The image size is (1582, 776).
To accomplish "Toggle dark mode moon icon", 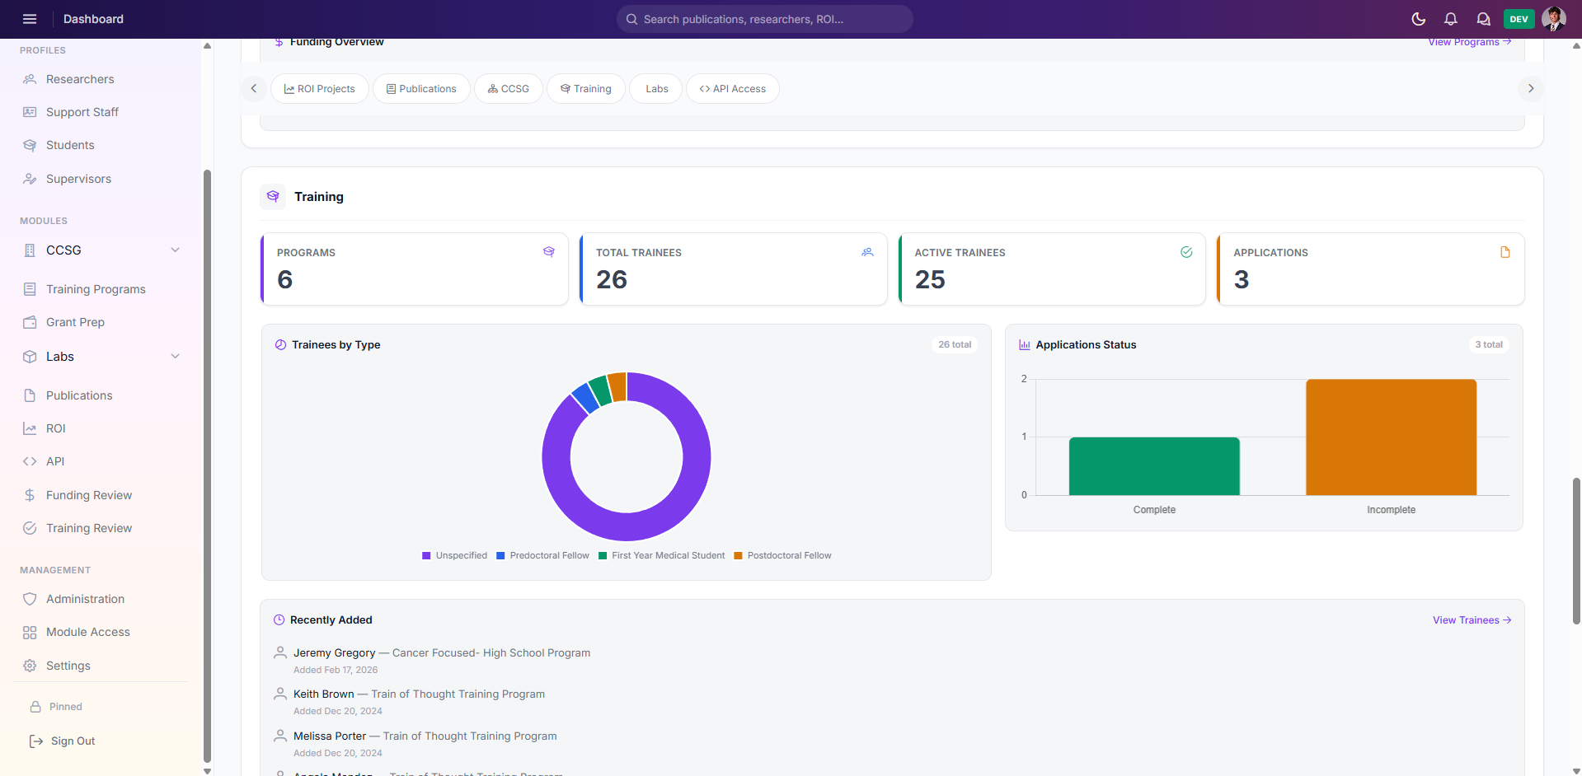I will click(x=1419, y=19).
